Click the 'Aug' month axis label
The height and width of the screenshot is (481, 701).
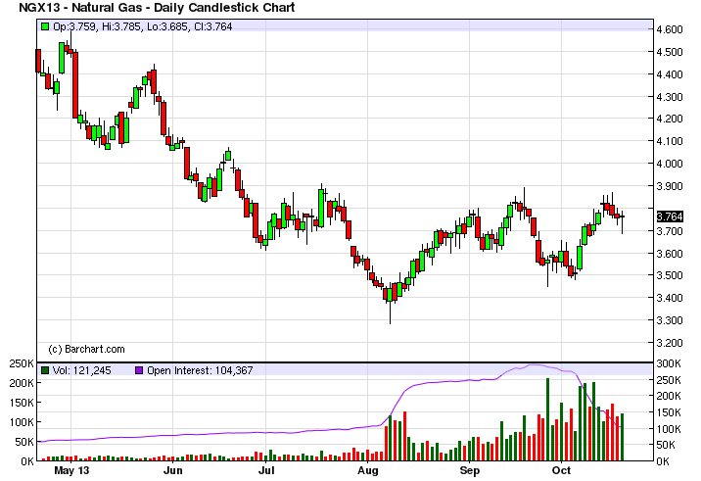[x=368, y=470]
